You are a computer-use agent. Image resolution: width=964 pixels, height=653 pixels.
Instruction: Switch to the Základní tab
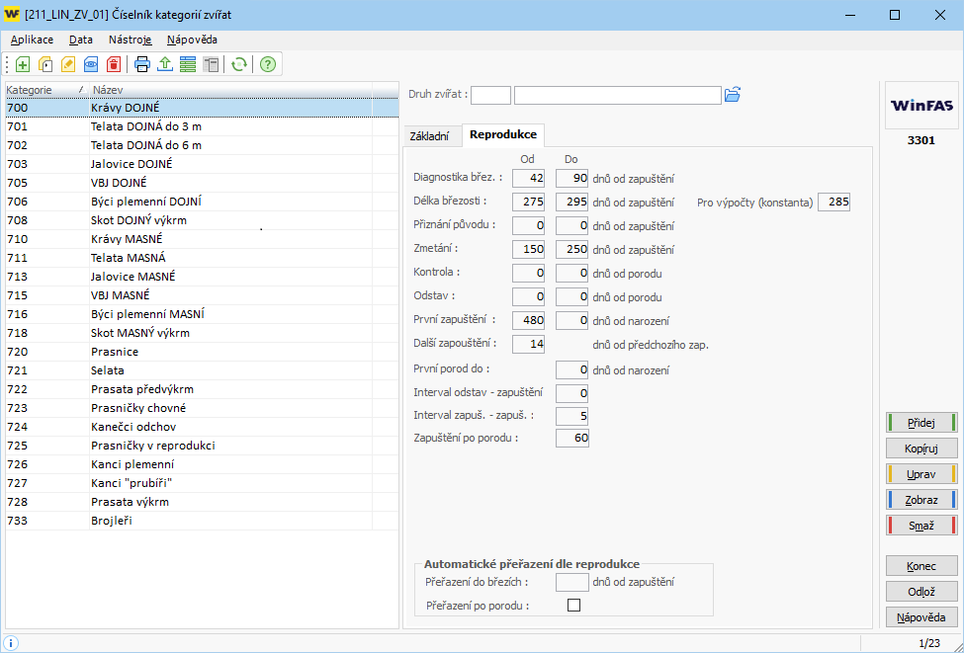[429, 135]
